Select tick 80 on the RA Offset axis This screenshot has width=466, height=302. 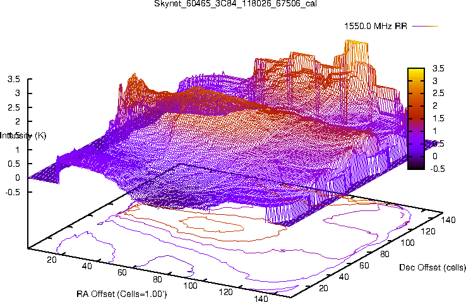click(157, 279)
